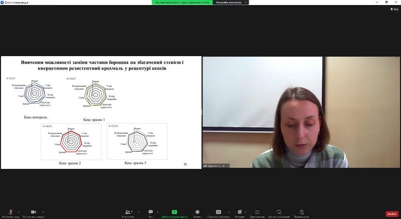Open the Chat panel
The width and height of the screenshot is (401, 219).
coord(151,213)
